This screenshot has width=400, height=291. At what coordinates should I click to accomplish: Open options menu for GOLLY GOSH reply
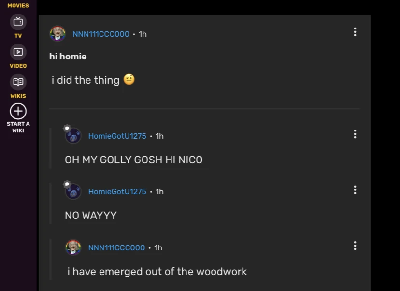click(355, 134)
